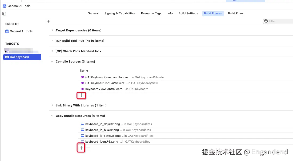The height and width of the screenshot is (161, 293).
Task: Click the Link Binary With Libraries title
Action: (x=81, y=105)
